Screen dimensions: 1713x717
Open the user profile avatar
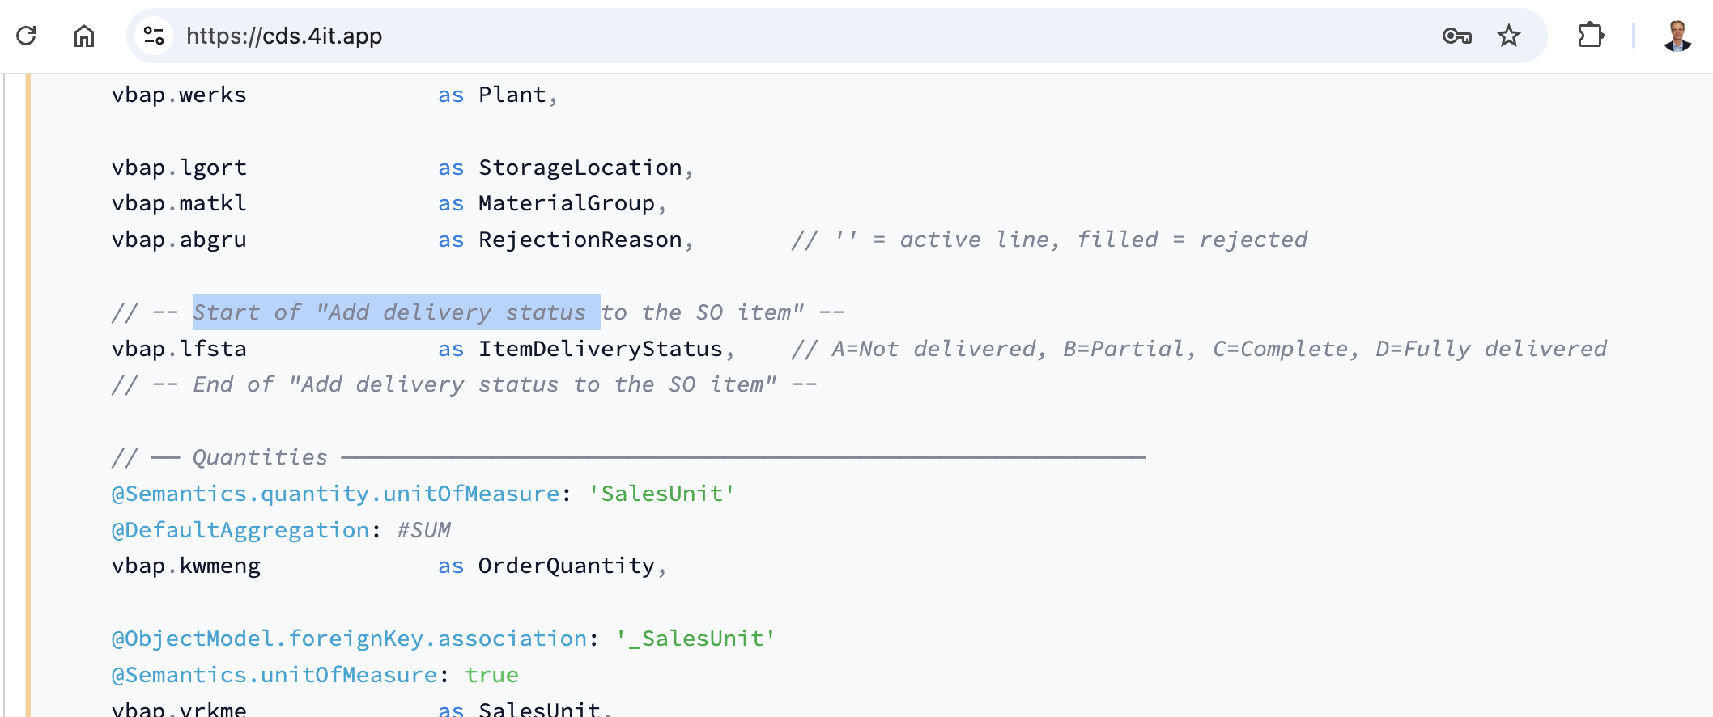pos(1677,36)
